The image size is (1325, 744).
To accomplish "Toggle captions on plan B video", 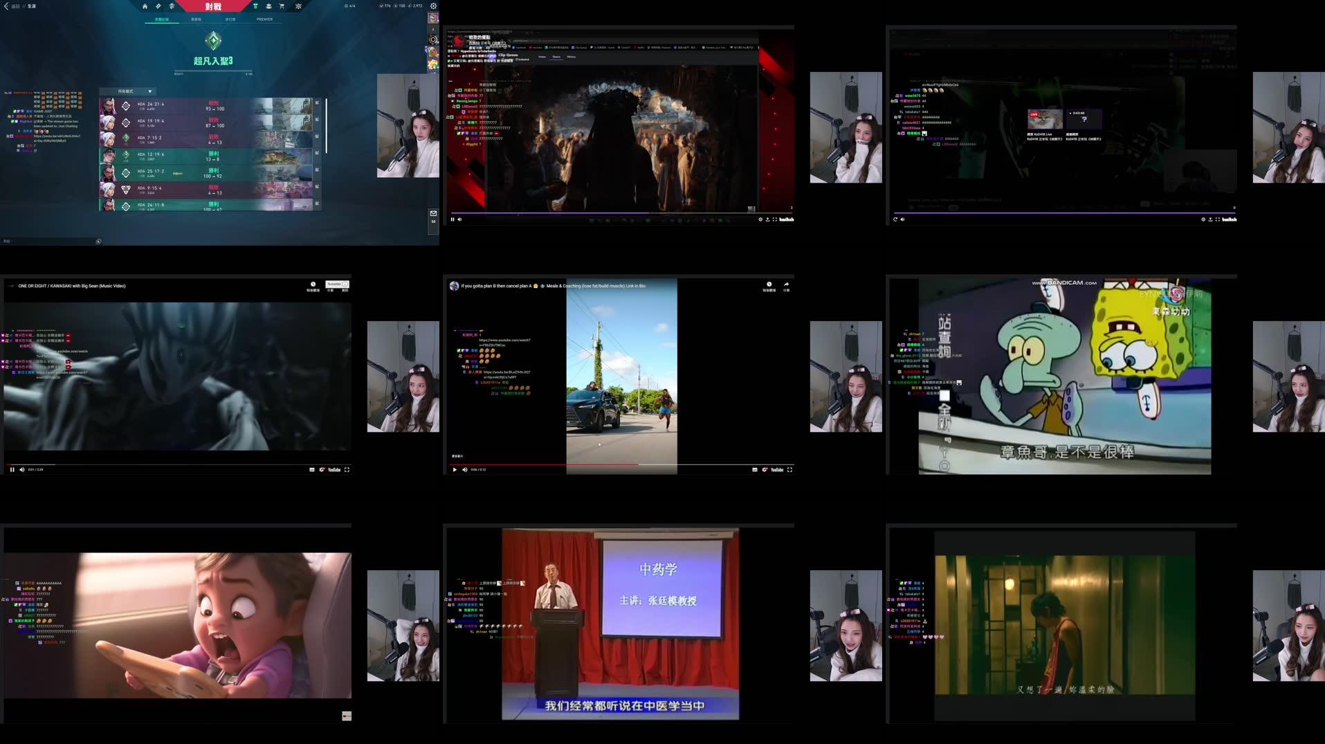I will pos(755,470).
